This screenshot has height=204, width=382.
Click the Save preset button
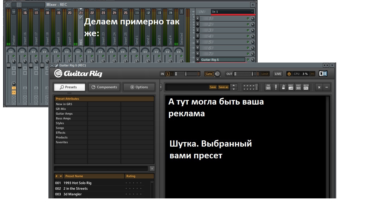coord(213,87)
